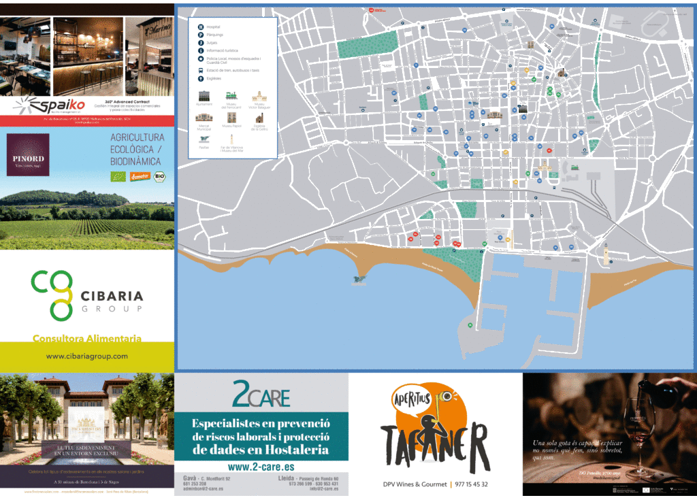Click the Esglésies legend icon
This screenshot has width=697, height=500.
[201, 79]
